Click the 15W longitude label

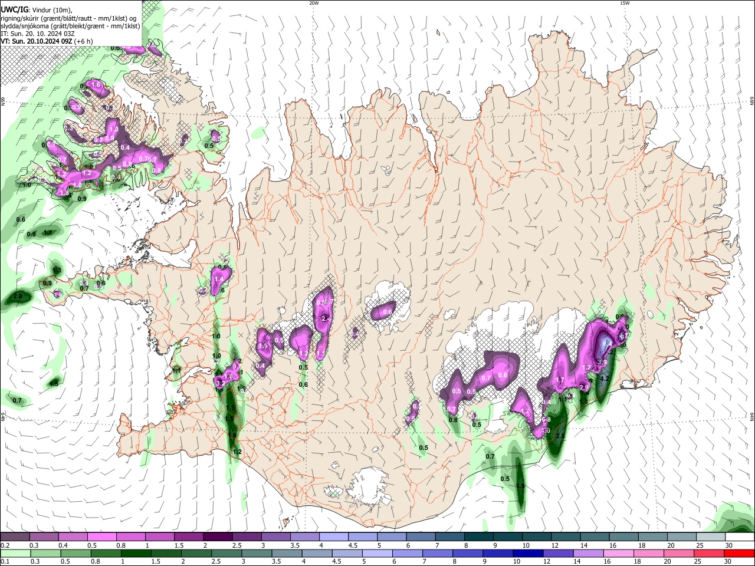625,3
